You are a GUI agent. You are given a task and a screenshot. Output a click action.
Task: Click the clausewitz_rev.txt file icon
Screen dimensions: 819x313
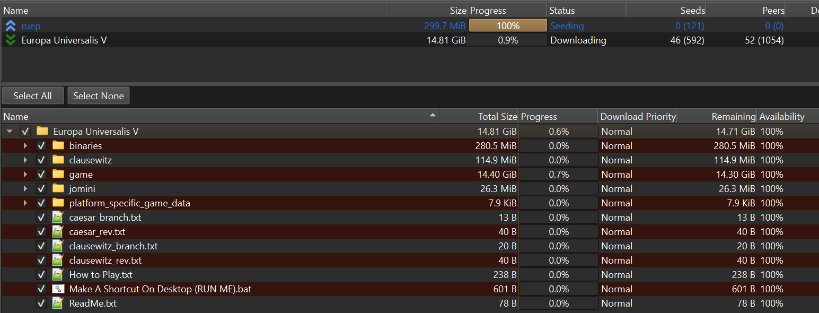(58, 260)
